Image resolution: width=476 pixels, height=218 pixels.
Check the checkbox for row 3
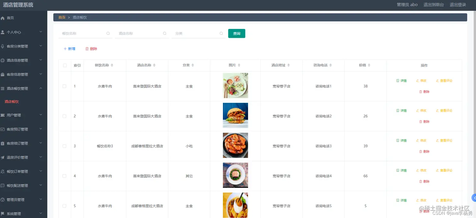coord(65,146)
